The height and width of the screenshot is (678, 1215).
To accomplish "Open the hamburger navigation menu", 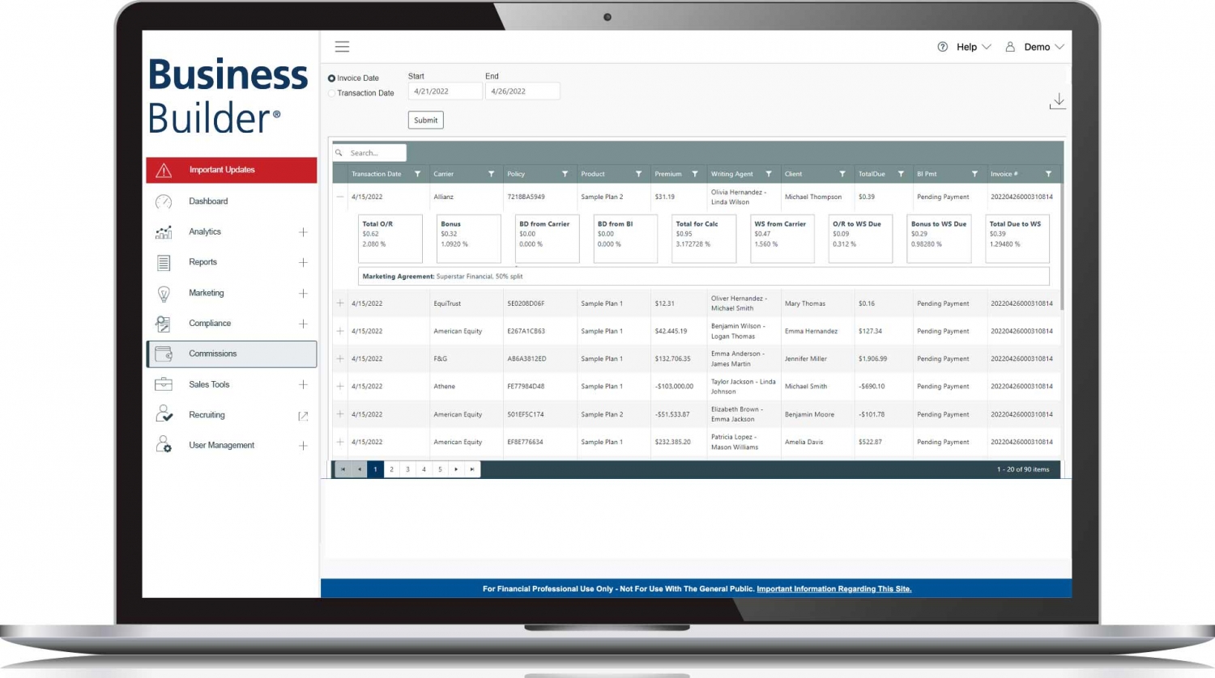I will tap(342, 46).
